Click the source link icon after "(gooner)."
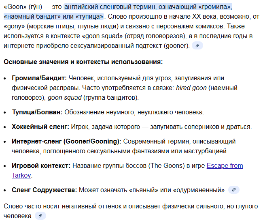The width and height of the screenshot is (263, 223). point(197,45)
